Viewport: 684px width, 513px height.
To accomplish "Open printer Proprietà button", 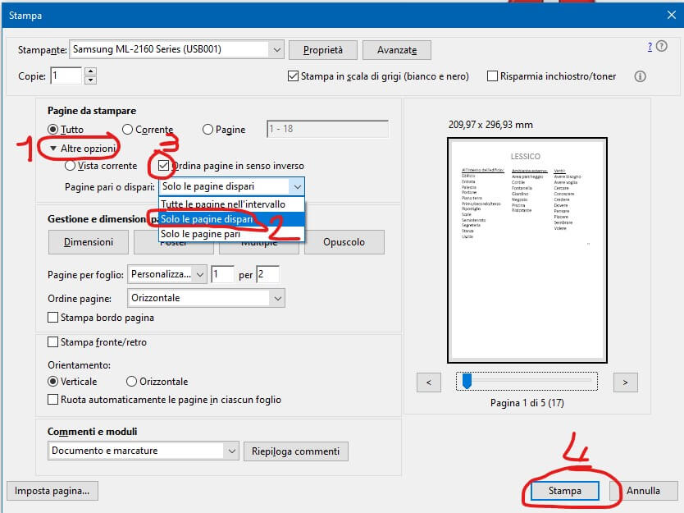I will [322, 50].
